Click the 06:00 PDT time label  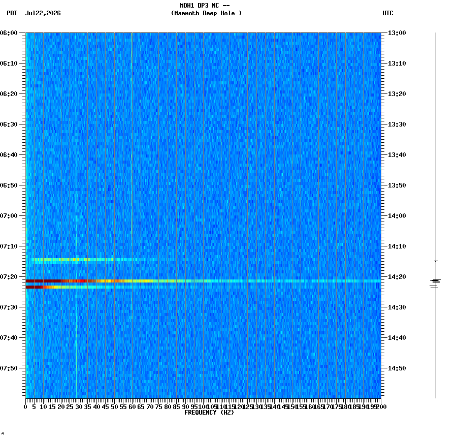point(9,33)
